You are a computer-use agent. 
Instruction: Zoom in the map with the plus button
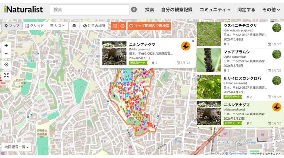(6, 46)
